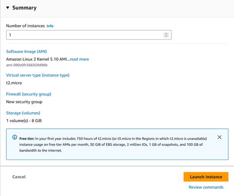Viewport: 234px width, 196px height.
Task: Open Software Image (AMI) link
Action: 26,52
